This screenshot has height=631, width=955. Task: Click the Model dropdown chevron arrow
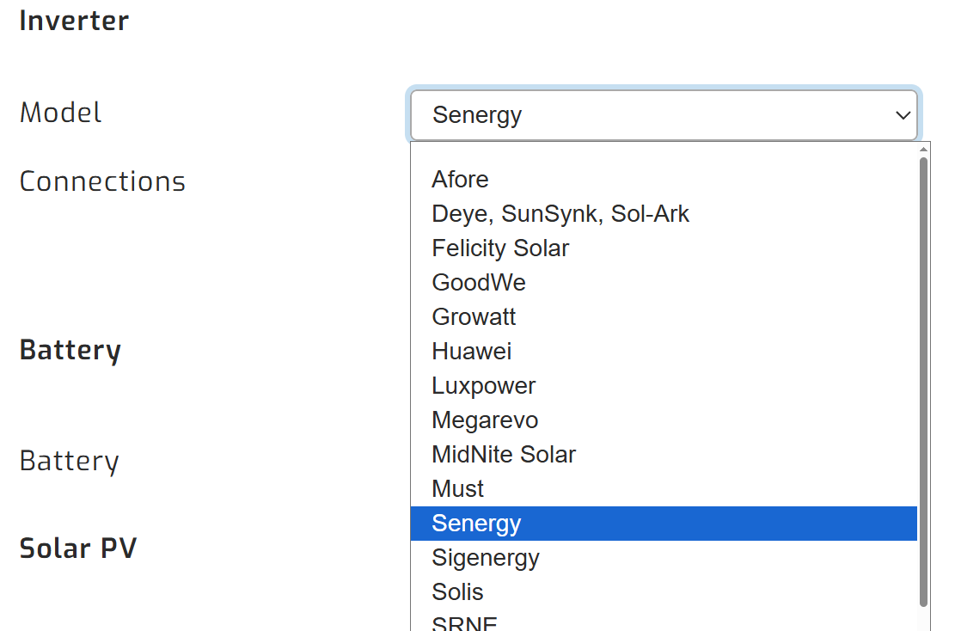[903, 114]
